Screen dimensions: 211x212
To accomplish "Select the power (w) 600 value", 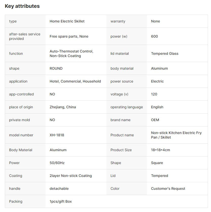I will click(155, 36).
